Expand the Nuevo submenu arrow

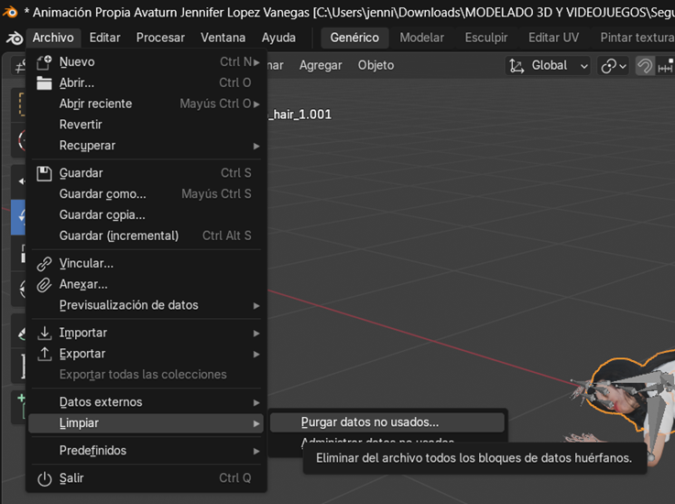point(256,62)
